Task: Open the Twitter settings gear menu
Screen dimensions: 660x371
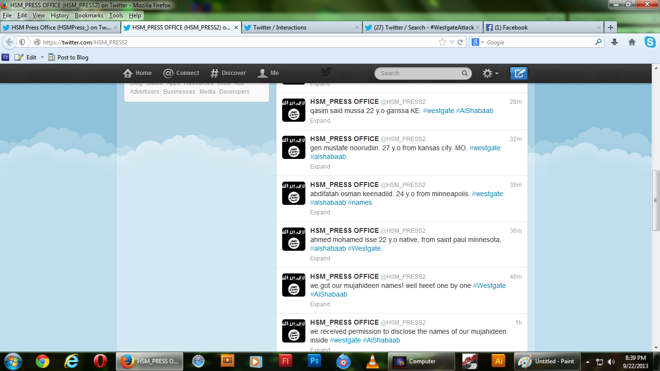Action: pos(490,73)
